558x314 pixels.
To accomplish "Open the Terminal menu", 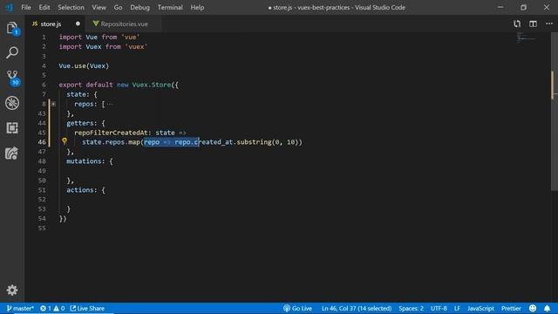I will point(170,8).
